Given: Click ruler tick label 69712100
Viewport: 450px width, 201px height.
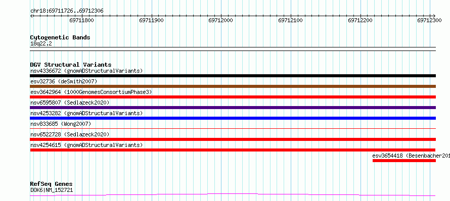Looking at the screenshot, I should tap(290, 21).
